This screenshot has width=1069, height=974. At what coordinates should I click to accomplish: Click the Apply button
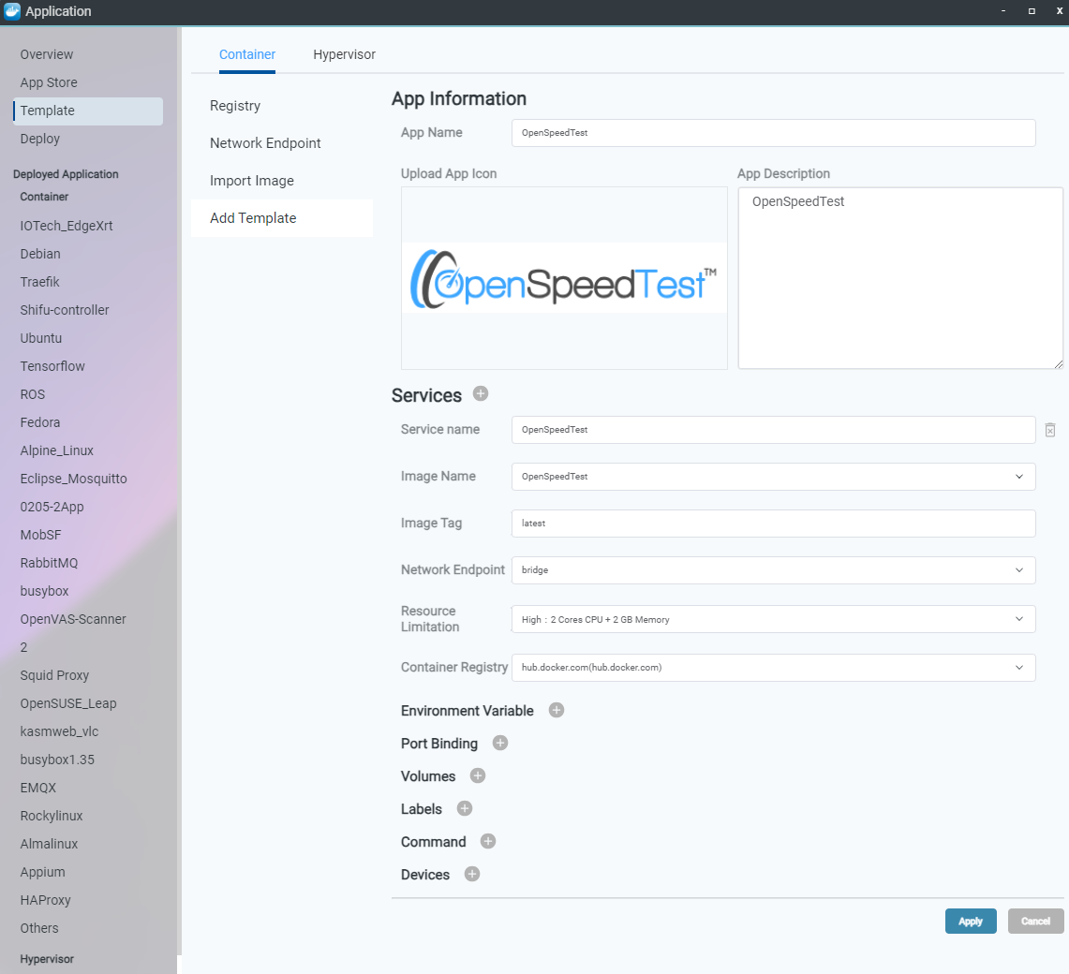[970, 921]
